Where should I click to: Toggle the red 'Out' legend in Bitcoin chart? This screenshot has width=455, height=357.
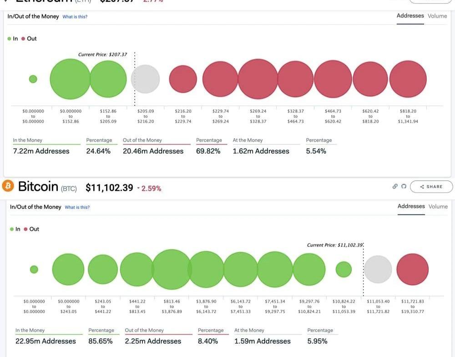(x=31, y=229)
